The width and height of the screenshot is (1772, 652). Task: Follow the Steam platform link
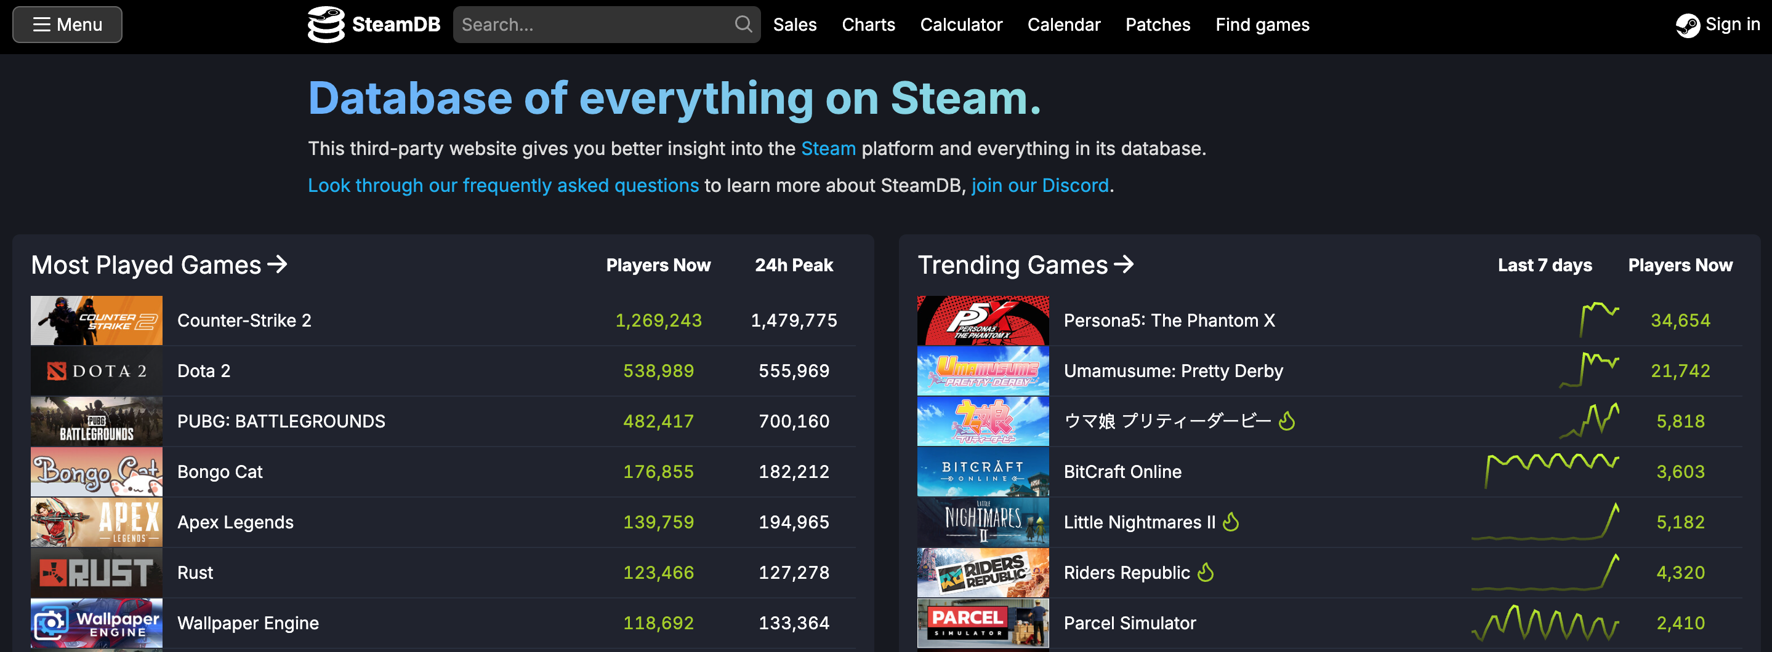pyautogui.click(x=828, y=148)
